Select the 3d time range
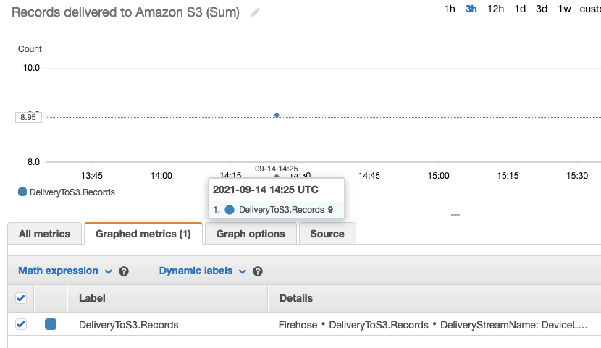 [x=542, y=9]
